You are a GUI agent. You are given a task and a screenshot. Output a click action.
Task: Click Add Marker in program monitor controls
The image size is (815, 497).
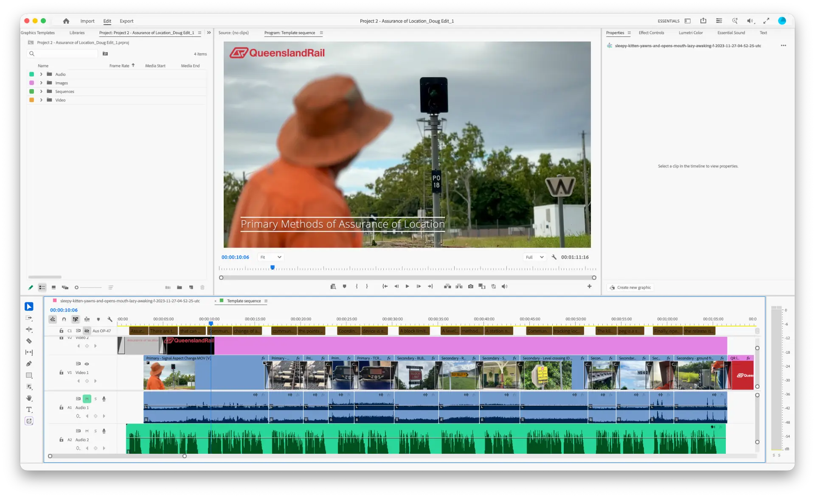[344, 287]
